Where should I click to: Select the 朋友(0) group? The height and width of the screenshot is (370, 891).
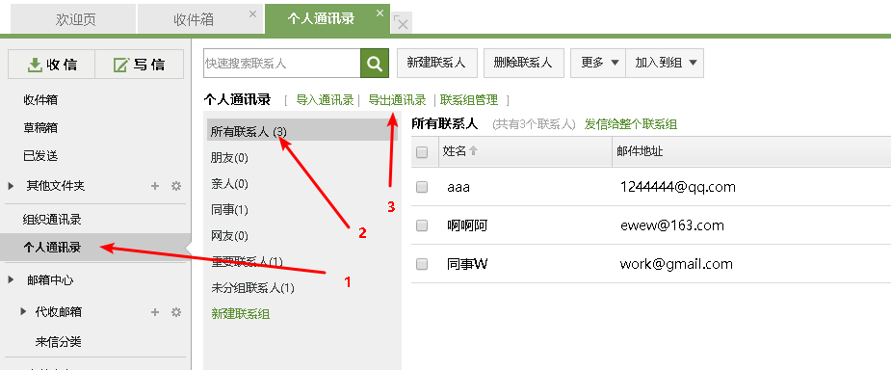pos(229,157)
